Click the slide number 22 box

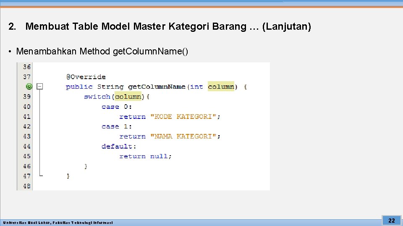point(391,221)
